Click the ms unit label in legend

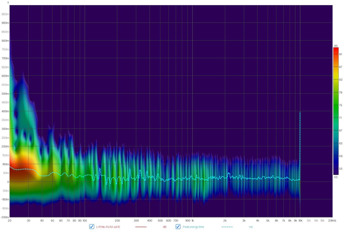(x=251, y=227)
